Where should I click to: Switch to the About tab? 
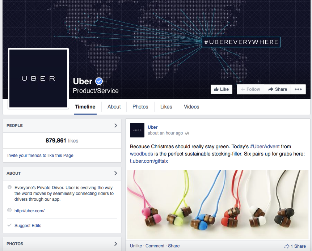click(114, 107)
